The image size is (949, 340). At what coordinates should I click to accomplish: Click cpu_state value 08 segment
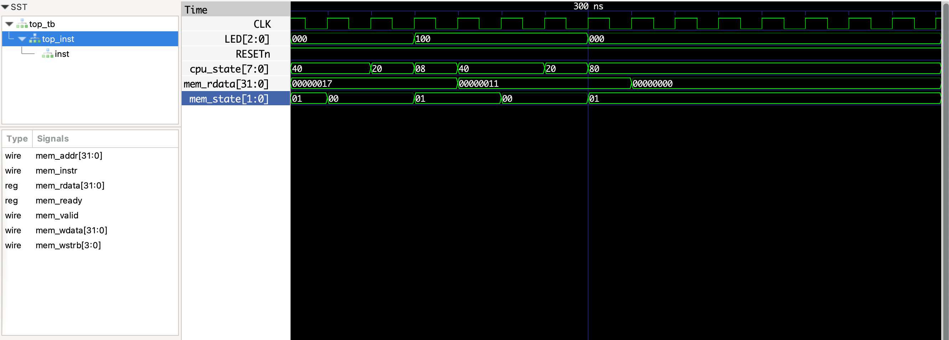[435, 69]
